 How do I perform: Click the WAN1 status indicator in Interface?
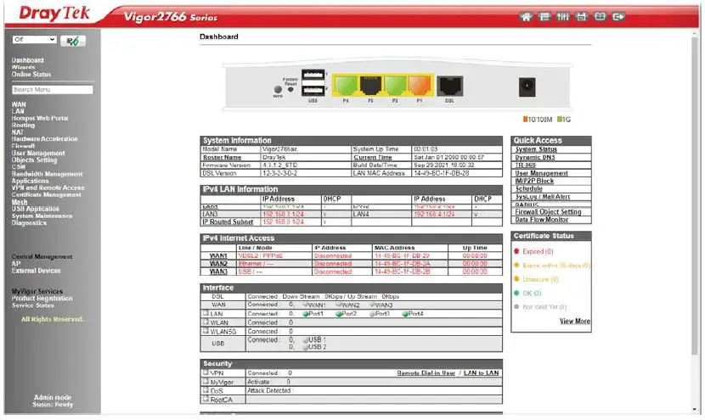306,305
